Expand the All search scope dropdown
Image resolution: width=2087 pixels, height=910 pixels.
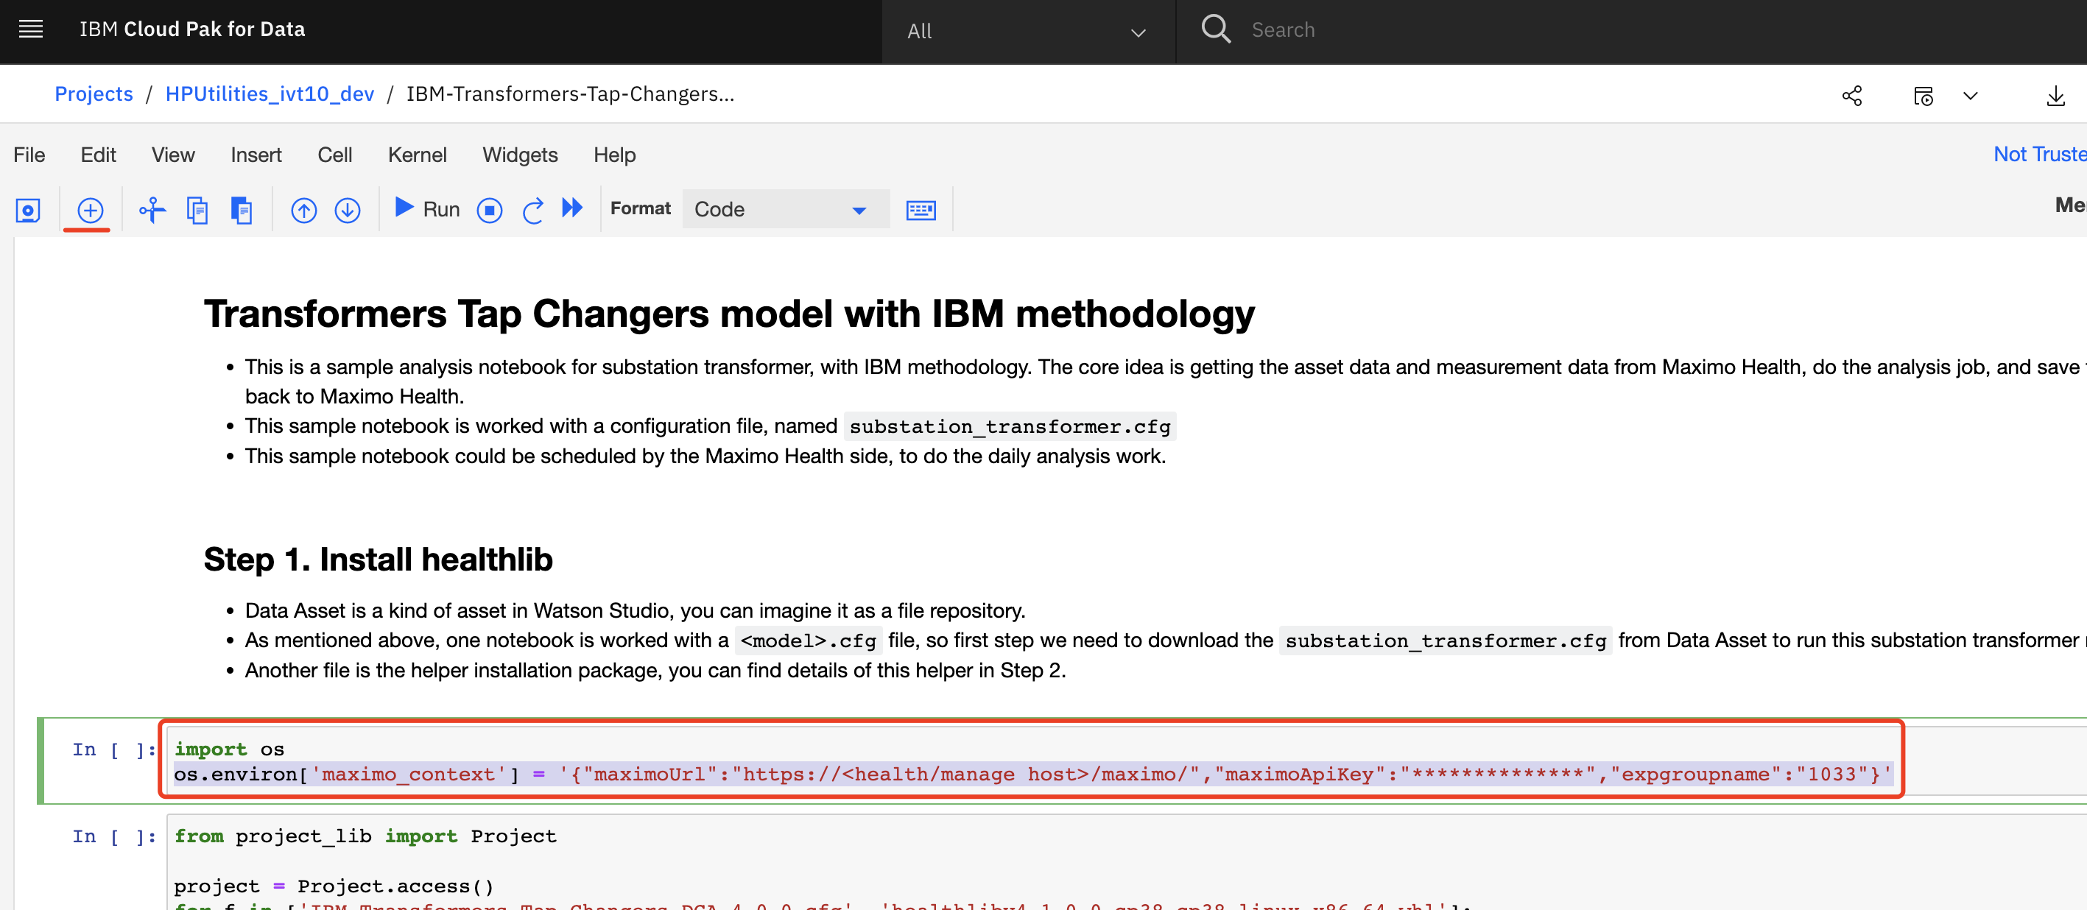[x=1027, y=32]
